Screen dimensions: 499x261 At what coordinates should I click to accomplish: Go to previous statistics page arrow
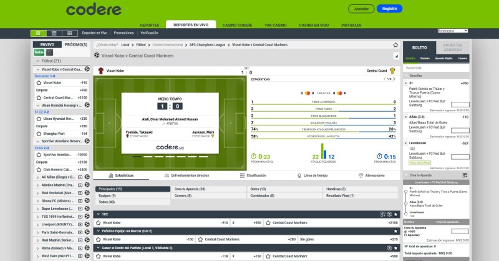click(x=384, y=79)
